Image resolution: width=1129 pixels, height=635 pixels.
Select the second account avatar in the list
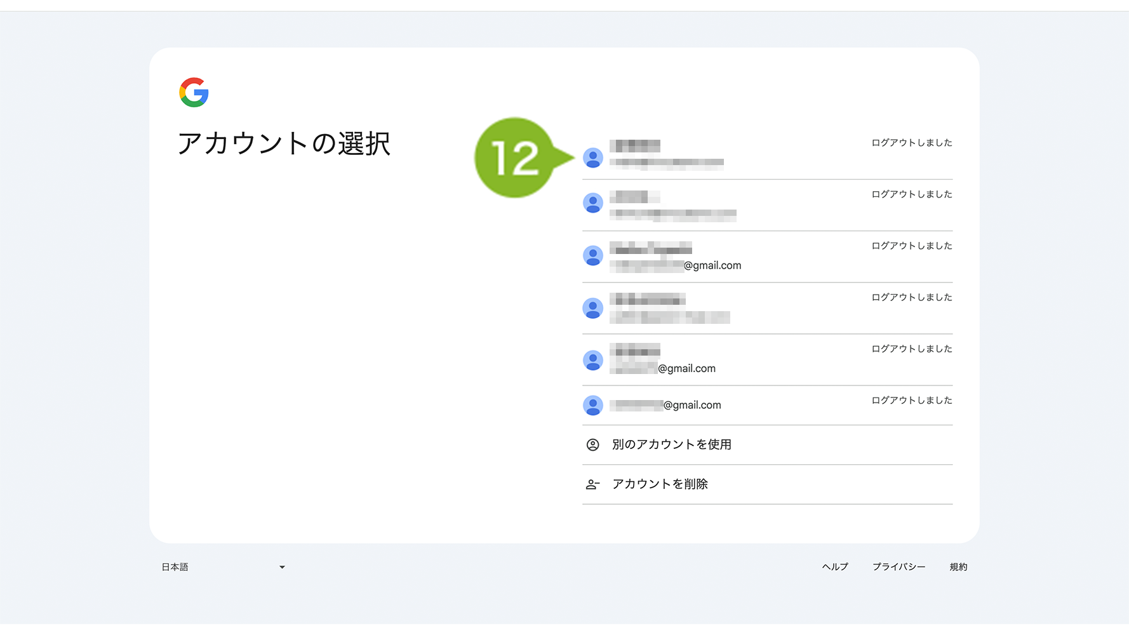(592, 203)
